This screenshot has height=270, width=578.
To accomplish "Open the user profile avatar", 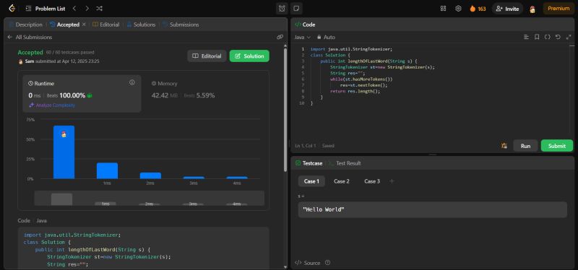I will [532, 9].
